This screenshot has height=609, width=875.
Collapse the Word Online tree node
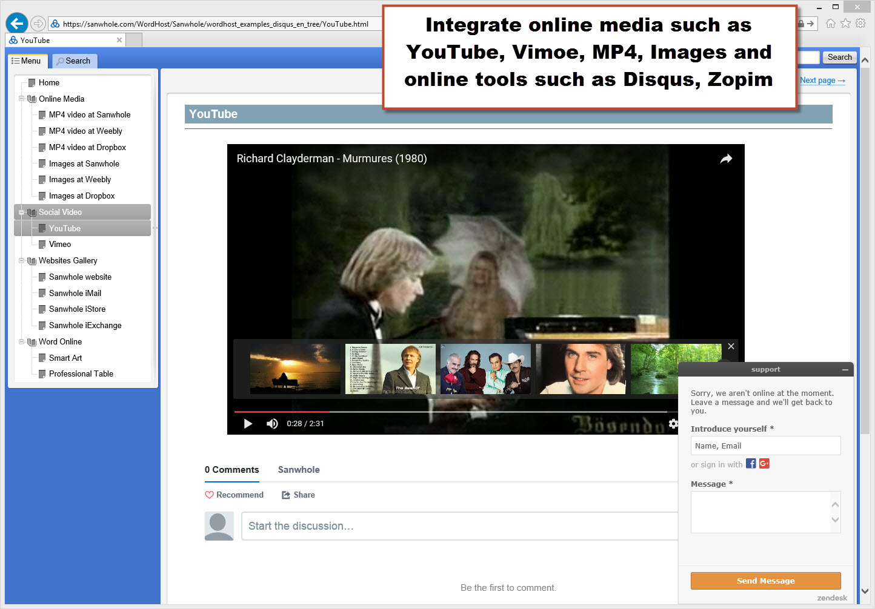coord(22,342)
